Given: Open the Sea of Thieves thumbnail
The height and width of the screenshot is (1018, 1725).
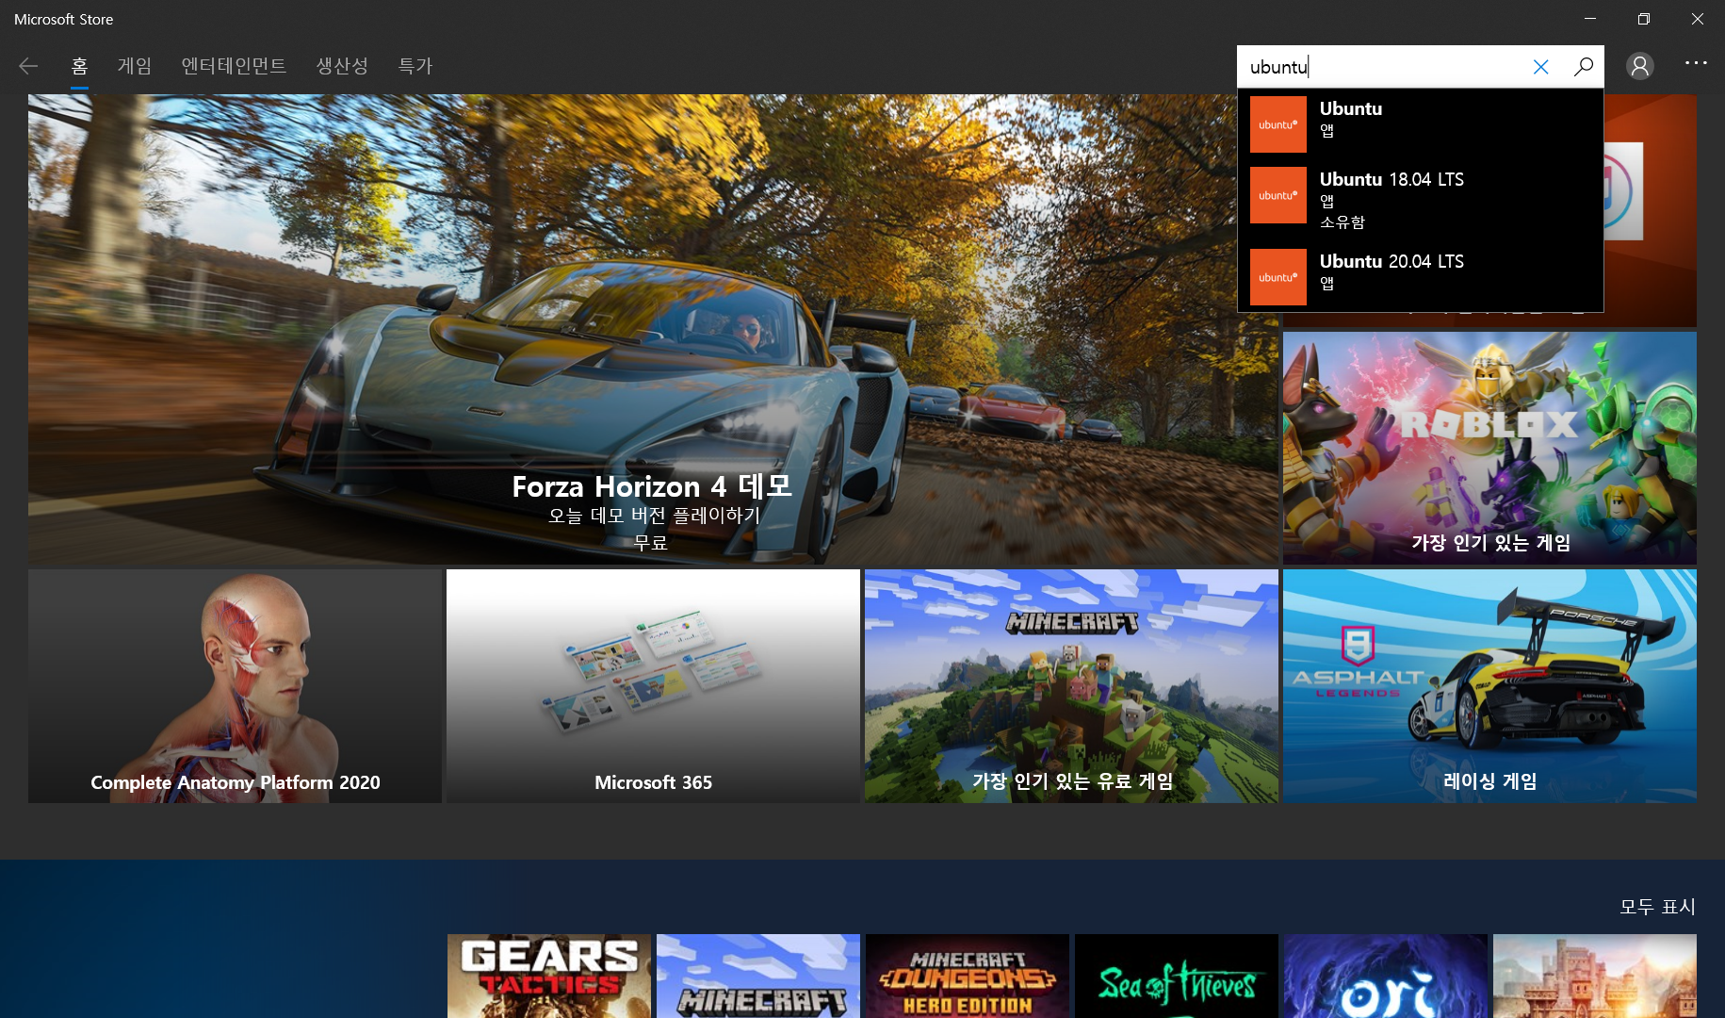Looking at the screenshot, I should pos(1177,976).
